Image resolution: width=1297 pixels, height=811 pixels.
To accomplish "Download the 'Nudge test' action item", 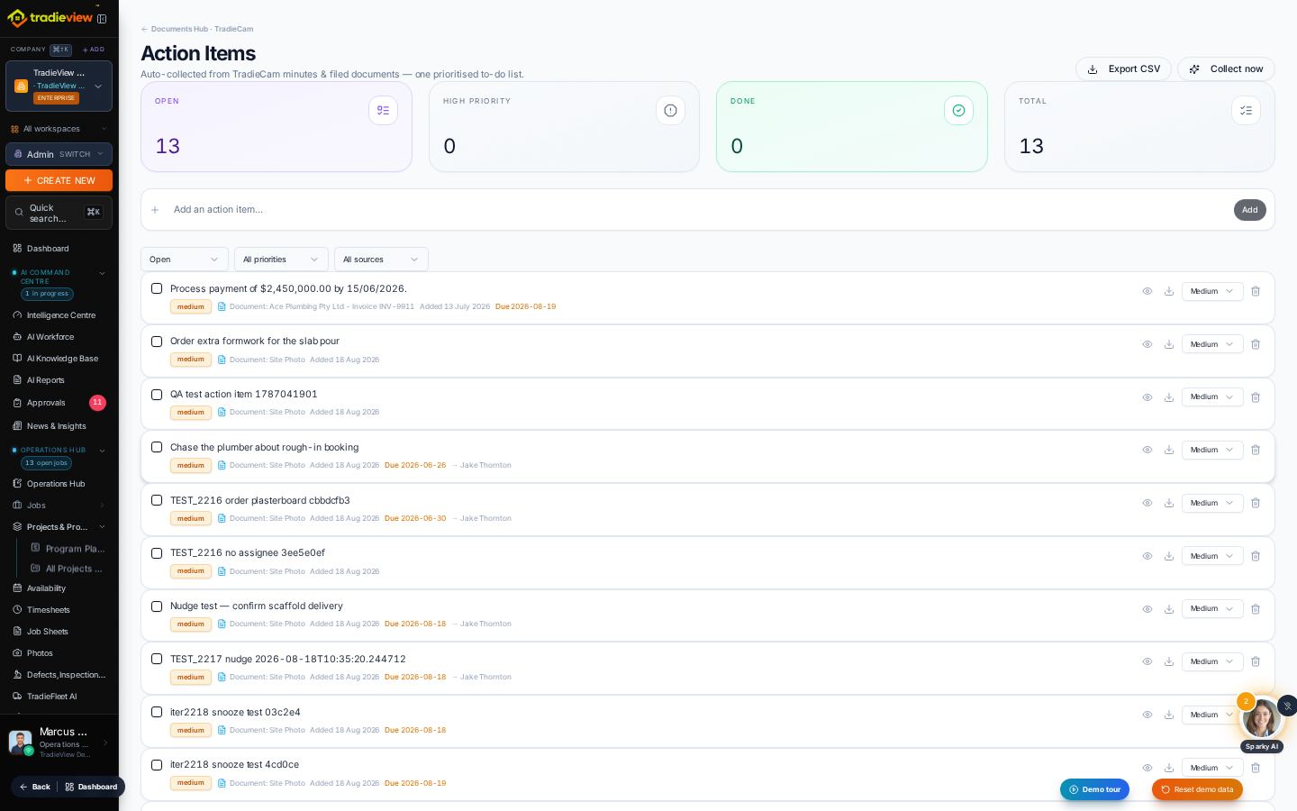I will [1169, 609].
